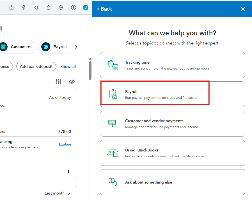Select the Using QuickBooks topic card

click(173, 153)
